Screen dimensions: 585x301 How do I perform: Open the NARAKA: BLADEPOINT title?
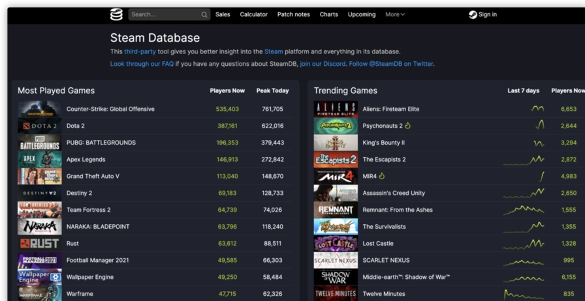[98, 227]
